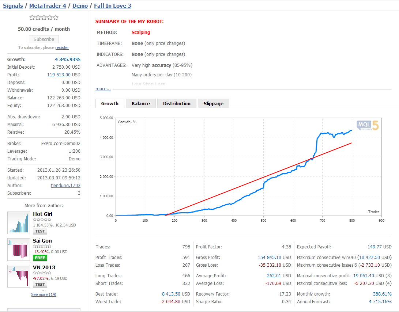Select the Growth tab
The height and width of the screenshot is (312, 399).
tap(110, 103)
